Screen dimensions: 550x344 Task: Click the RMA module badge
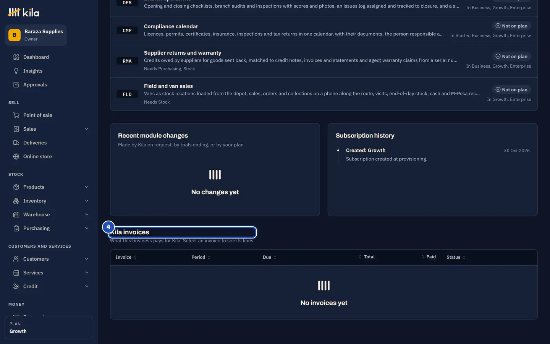click(x=127, y=61)
